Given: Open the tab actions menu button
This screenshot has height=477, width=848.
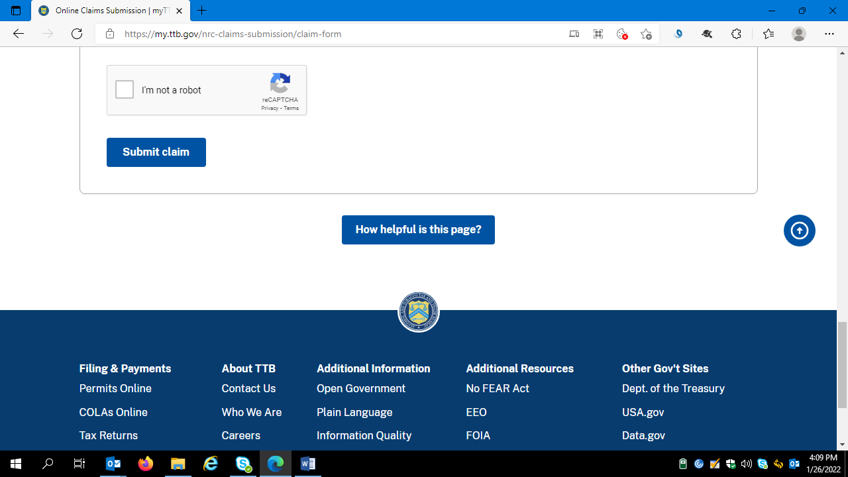Looking at the screenshot, I should [16, 11].
